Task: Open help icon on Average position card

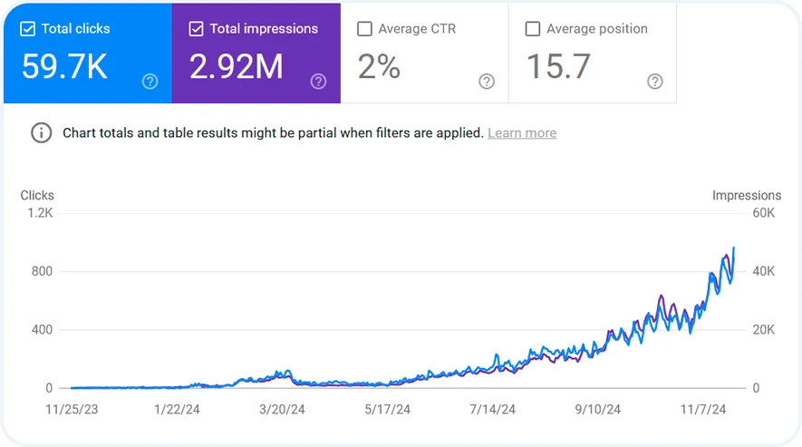Action: tap(654, 82)
